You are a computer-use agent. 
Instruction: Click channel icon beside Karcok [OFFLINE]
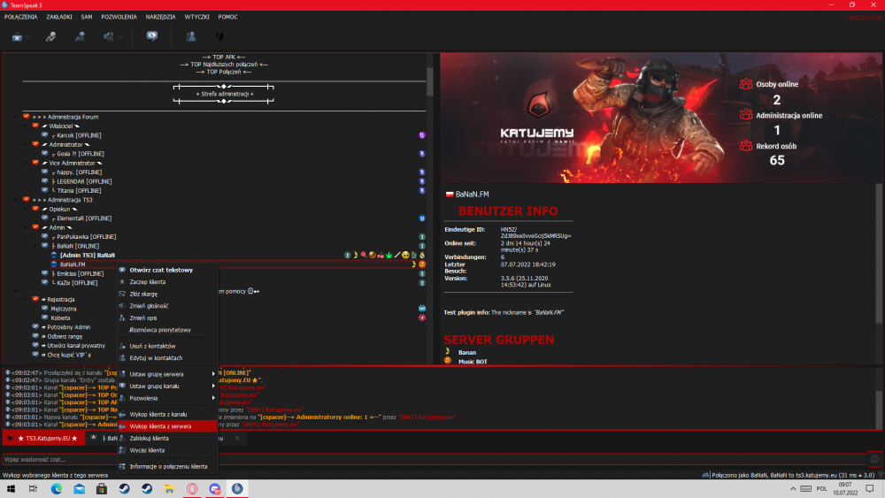point(44,135)
